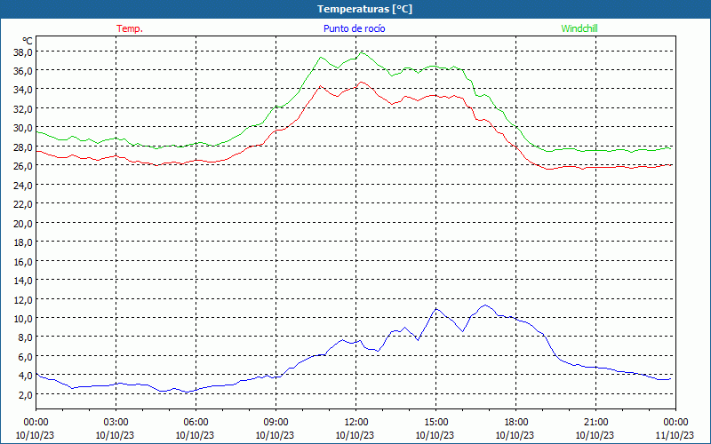Click the '16,0' y-axis value
The image size is (711, 444).
[x=23, y=261]
